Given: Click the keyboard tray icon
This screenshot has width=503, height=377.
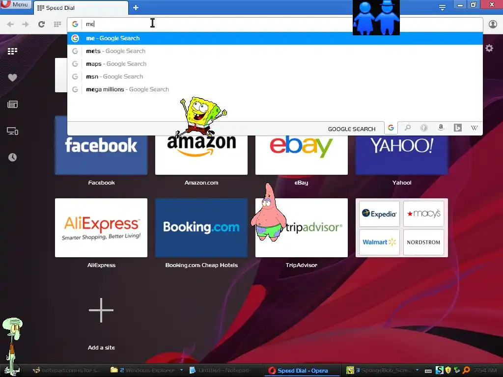Looking at the screenshot, I should [x=428, y=371].
